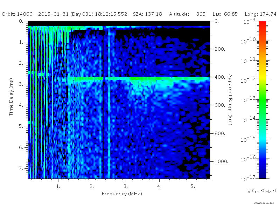Click the 1. frequency axis tick label
Image resolution: width=280 pixels, height=210 pixels.
[58, 187]
